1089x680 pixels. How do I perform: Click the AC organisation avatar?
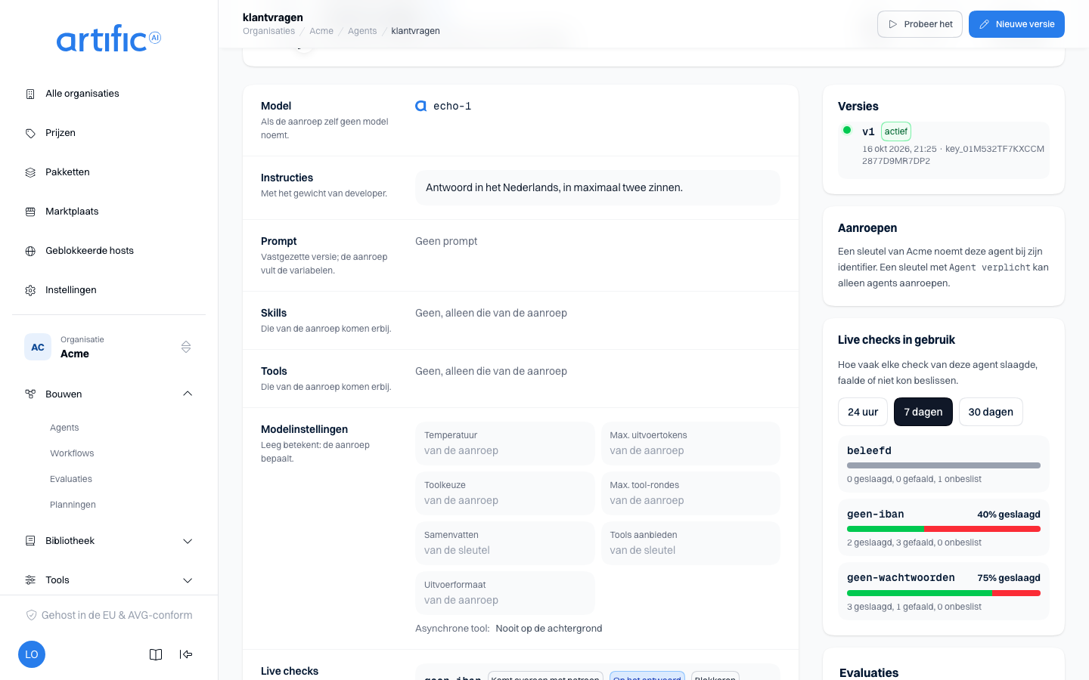pos(38,347)
